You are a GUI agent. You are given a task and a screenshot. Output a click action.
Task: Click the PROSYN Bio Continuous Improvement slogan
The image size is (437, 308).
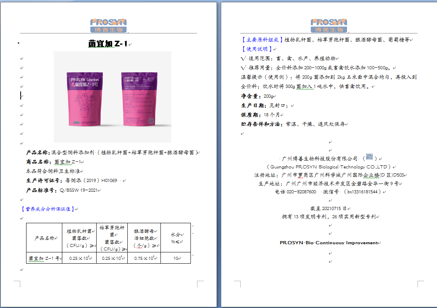328,243
